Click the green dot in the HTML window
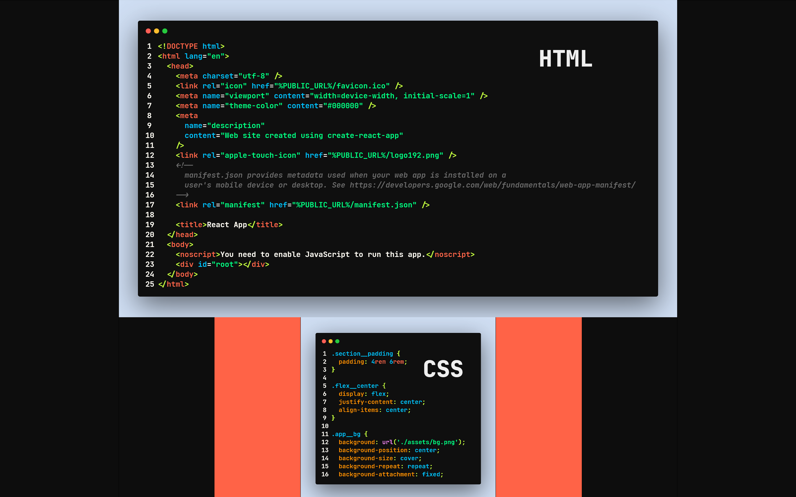The height and width of the screenshot is (497, 796). tap(165, 31)
